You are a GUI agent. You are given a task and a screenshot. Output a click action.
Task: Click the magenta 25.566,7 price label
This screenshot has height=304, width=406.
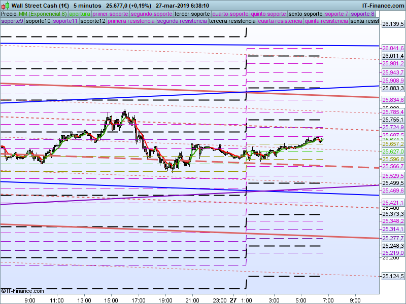pyautogui.click(x=393, y=166)
